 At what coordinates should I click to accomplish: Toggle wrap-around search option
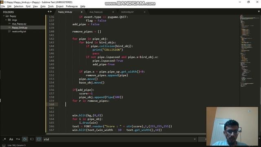click(x=25, y=139)
